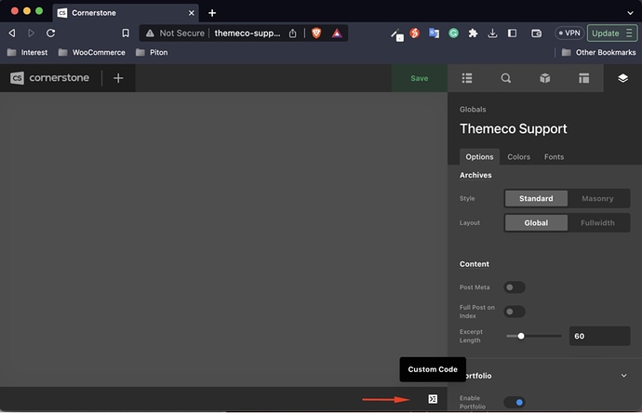642x413 pixels.
Task: Open Other Bookmarks folder
Action: (598, 52)
